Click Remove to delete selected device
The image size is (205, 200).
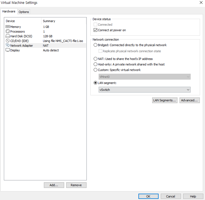click(76, 185)
